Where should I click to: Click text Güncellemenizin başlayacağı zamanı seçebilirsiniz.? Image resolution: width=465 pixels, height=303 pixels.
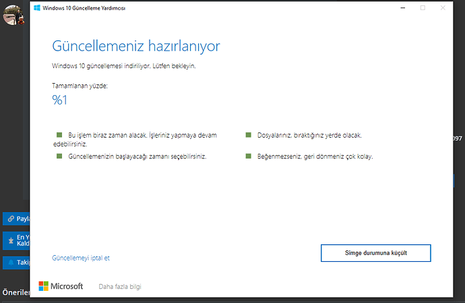point(137,157)
